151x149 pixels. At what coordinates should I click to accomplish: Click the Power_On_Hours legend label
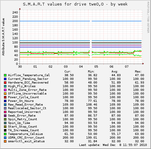pos(21,101)
